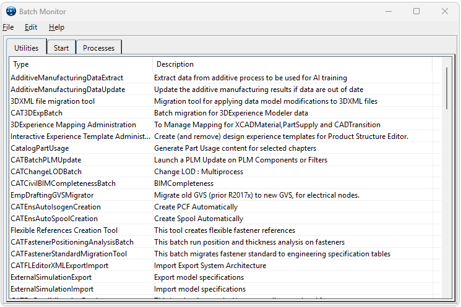Viewport: 461px width, 307px height.
Task: Click the Batch Monitor app icon
Action: tap(11, 12)
